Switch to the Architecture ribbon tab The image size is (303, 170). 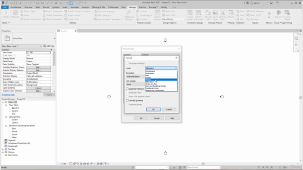16,7
